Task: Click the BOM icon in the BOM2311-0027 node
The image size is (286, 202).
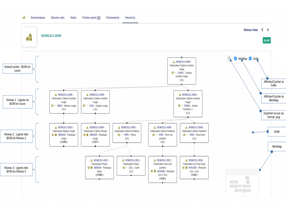Action: pos(155,160)
